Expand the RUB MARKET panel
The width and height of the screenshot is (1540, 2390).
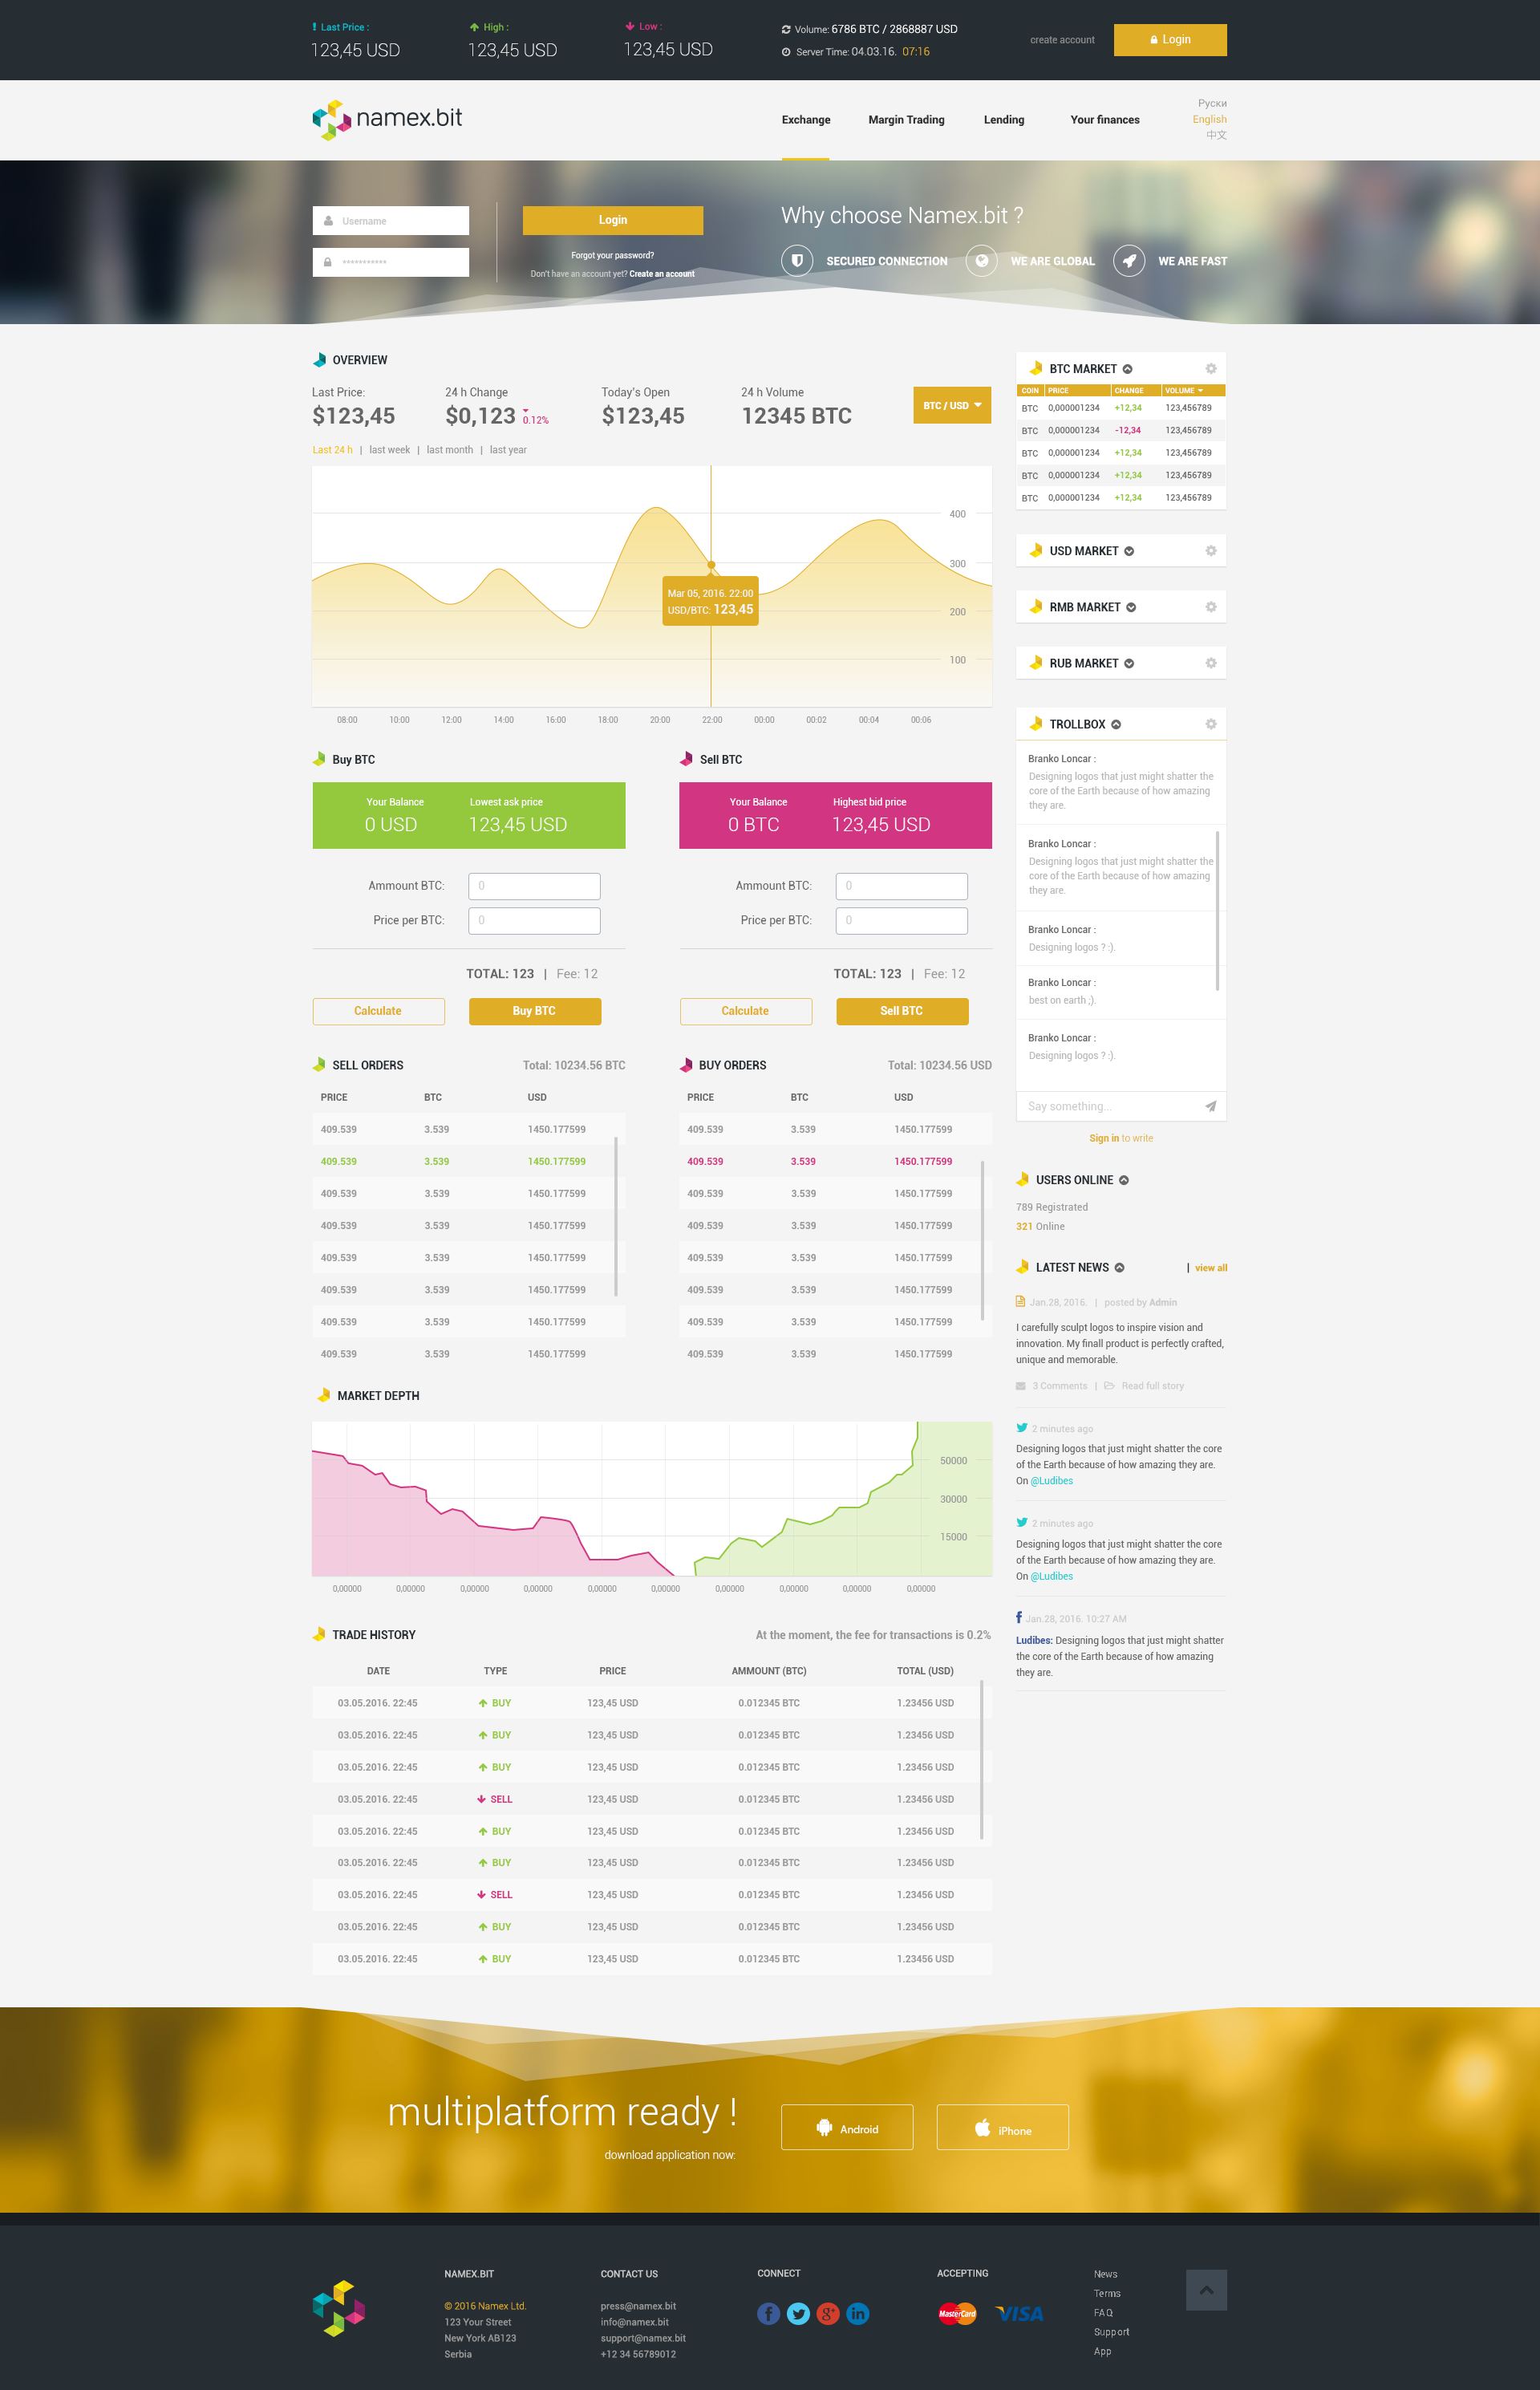coord(1129,663)
